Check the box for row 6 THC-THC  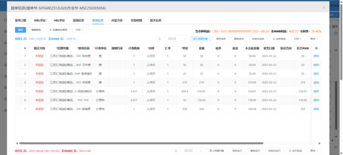[18, 99]
